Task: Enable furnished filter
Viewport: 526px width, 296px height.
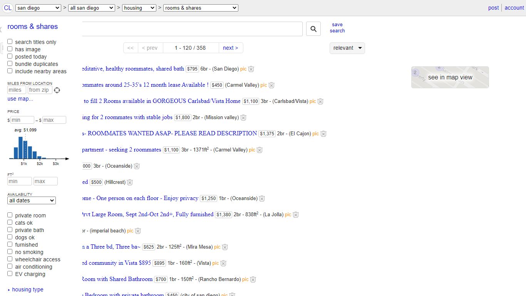Action: 10,244
